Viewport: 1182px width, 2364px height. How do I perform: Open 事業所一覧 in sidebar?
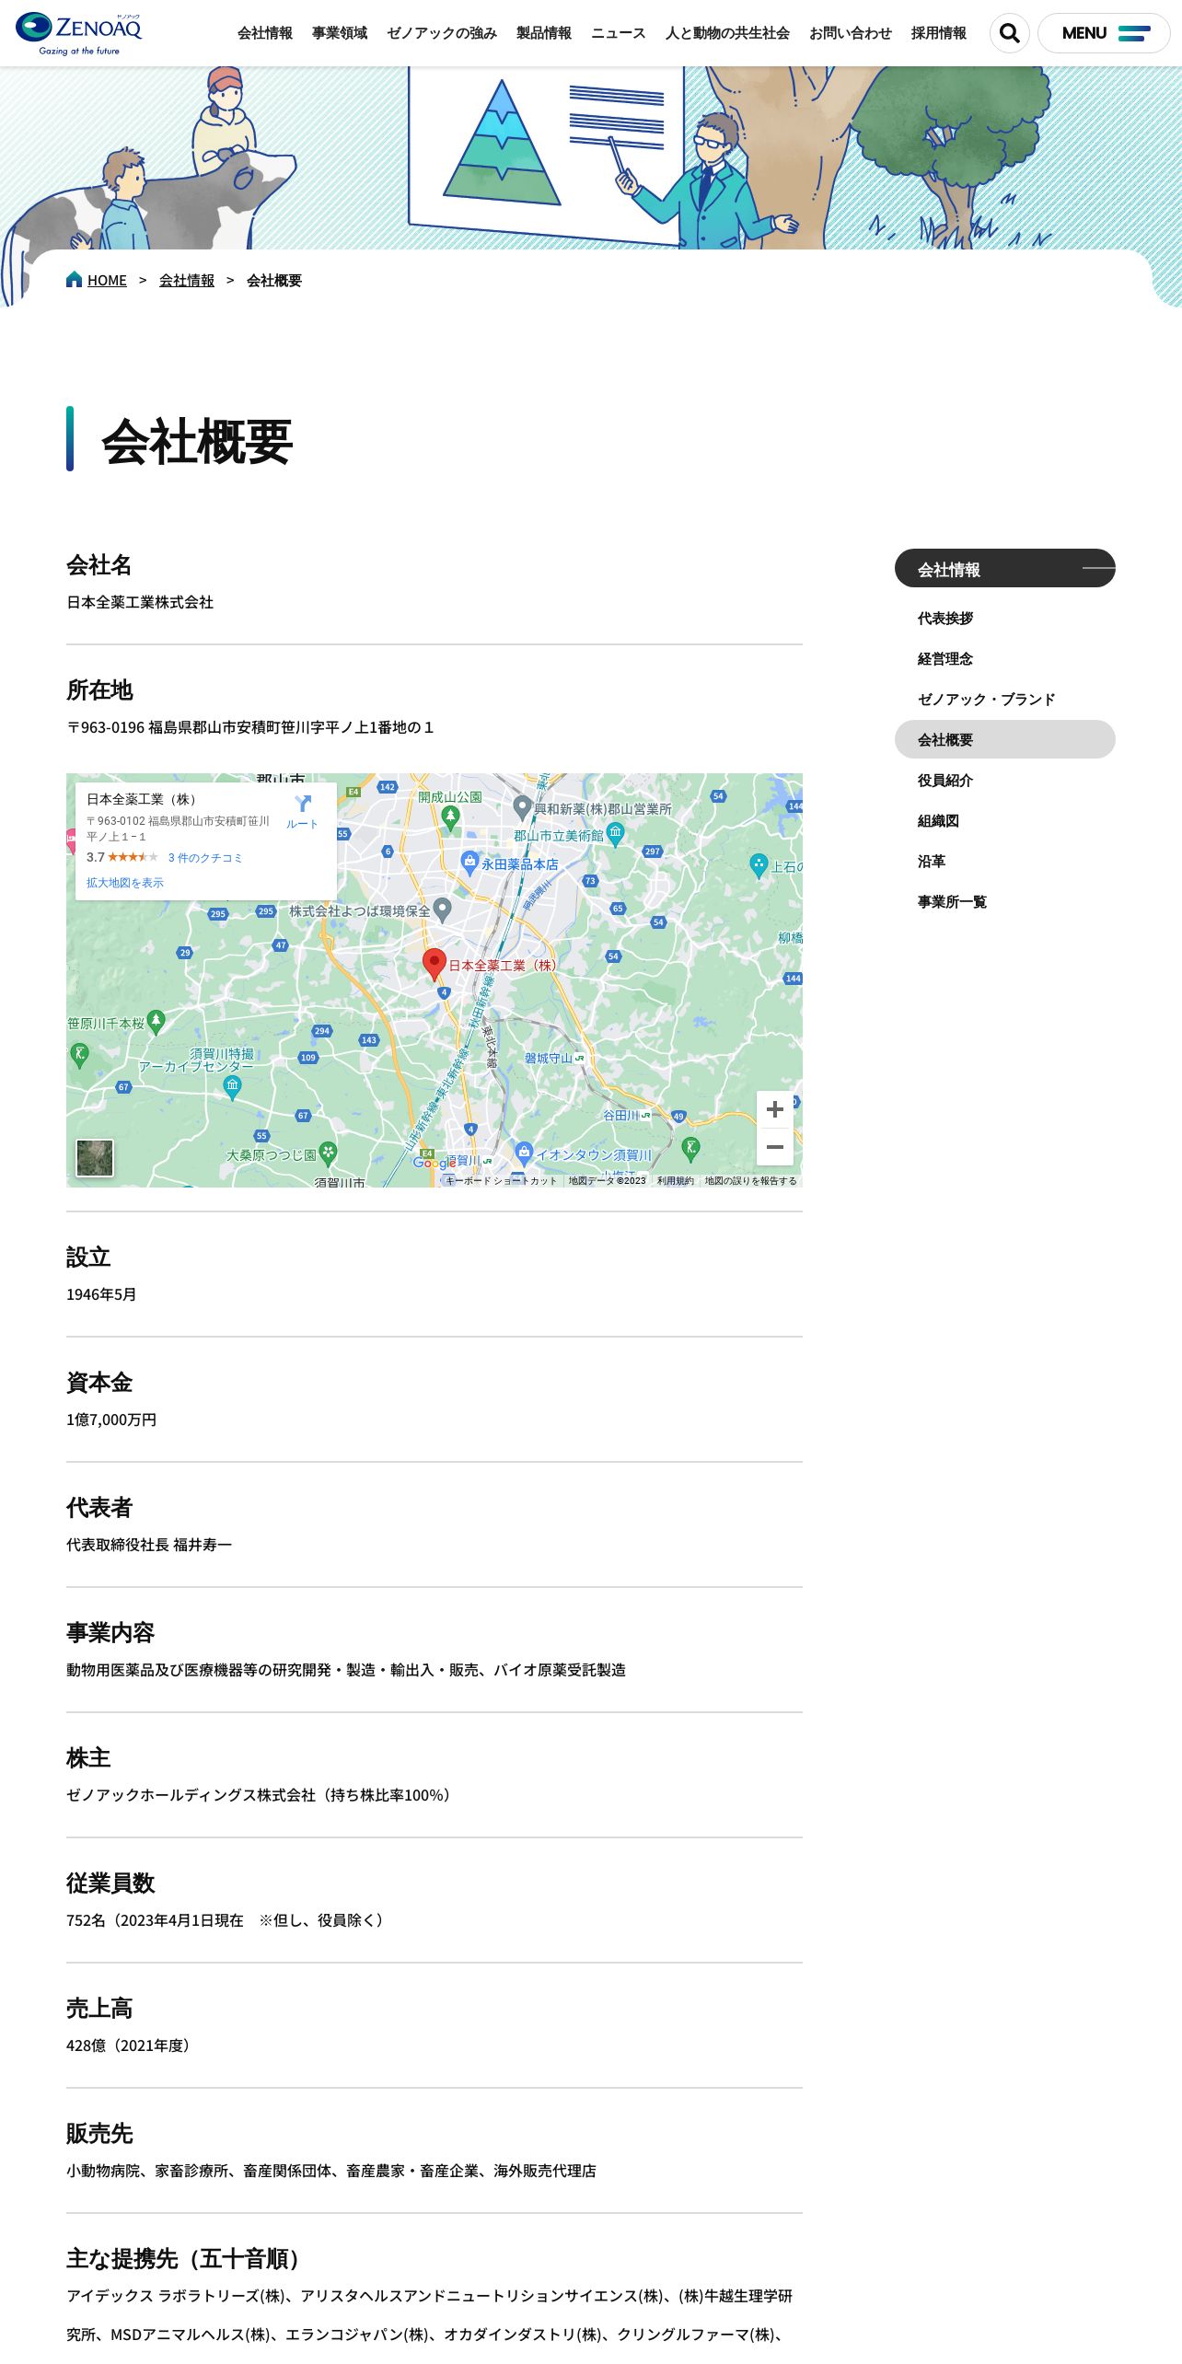tap(952, 901)
